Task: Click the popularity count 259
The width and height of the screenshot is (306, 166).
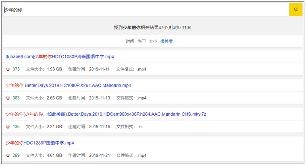Action: click(x=16, y=156)
